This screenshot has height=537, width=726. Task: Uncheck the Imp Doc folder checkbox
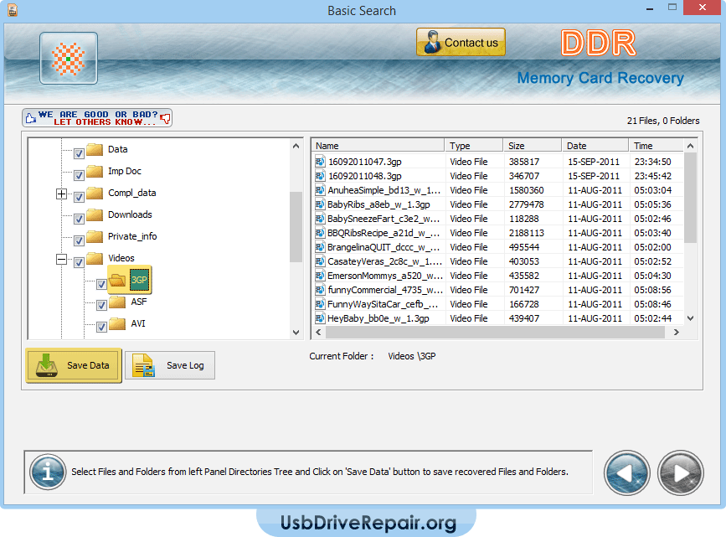(79, 175)
